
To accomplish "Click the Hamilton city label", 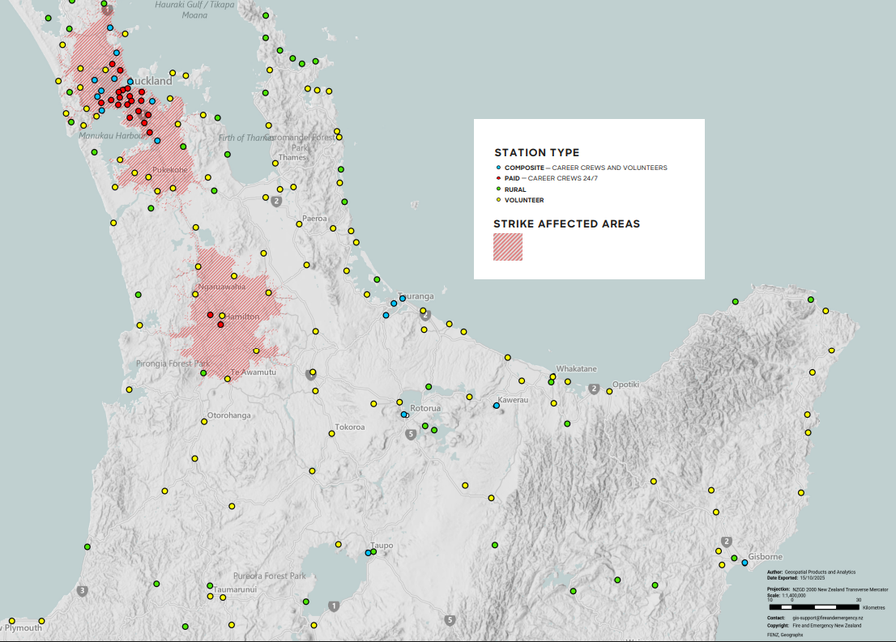I will click(243, 317).
